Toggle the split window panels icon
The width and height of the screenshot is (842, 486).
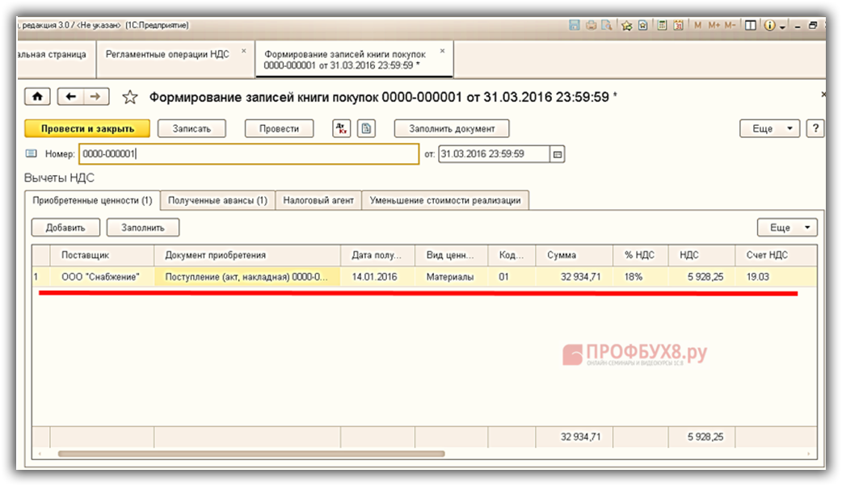[750, 25]
